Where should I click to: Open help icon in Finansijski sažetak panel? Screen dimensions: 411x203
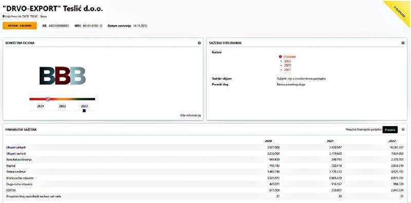(x=403, y=130)
